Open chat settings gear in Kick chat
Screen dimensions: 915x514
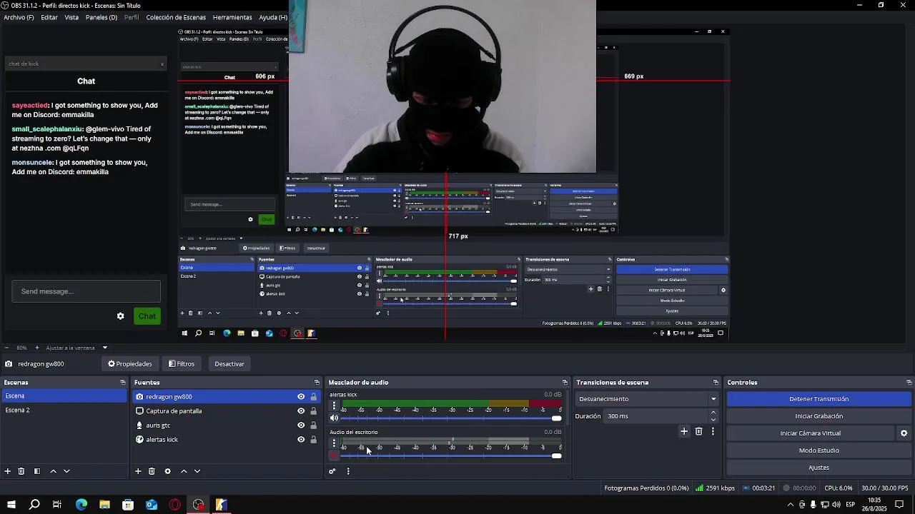click(x=120, y=316)
